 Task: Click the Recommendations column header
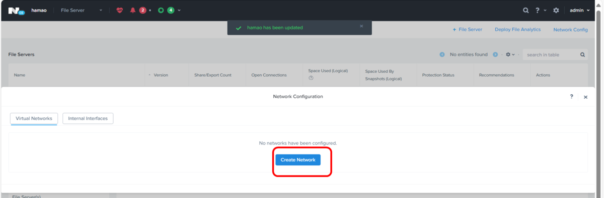coord(496,75)
